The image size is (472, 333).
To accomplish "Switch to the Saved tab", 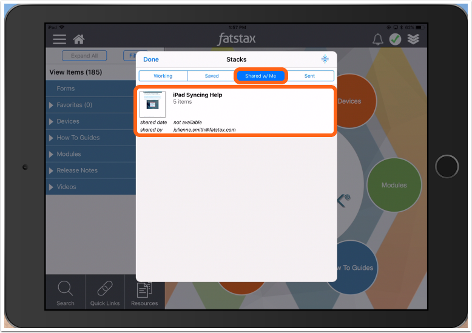I will [212, 76].
